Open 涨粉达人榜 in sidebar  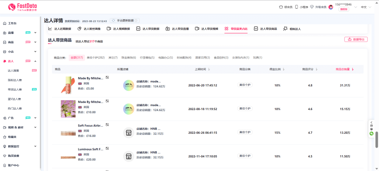pos(15,80)
